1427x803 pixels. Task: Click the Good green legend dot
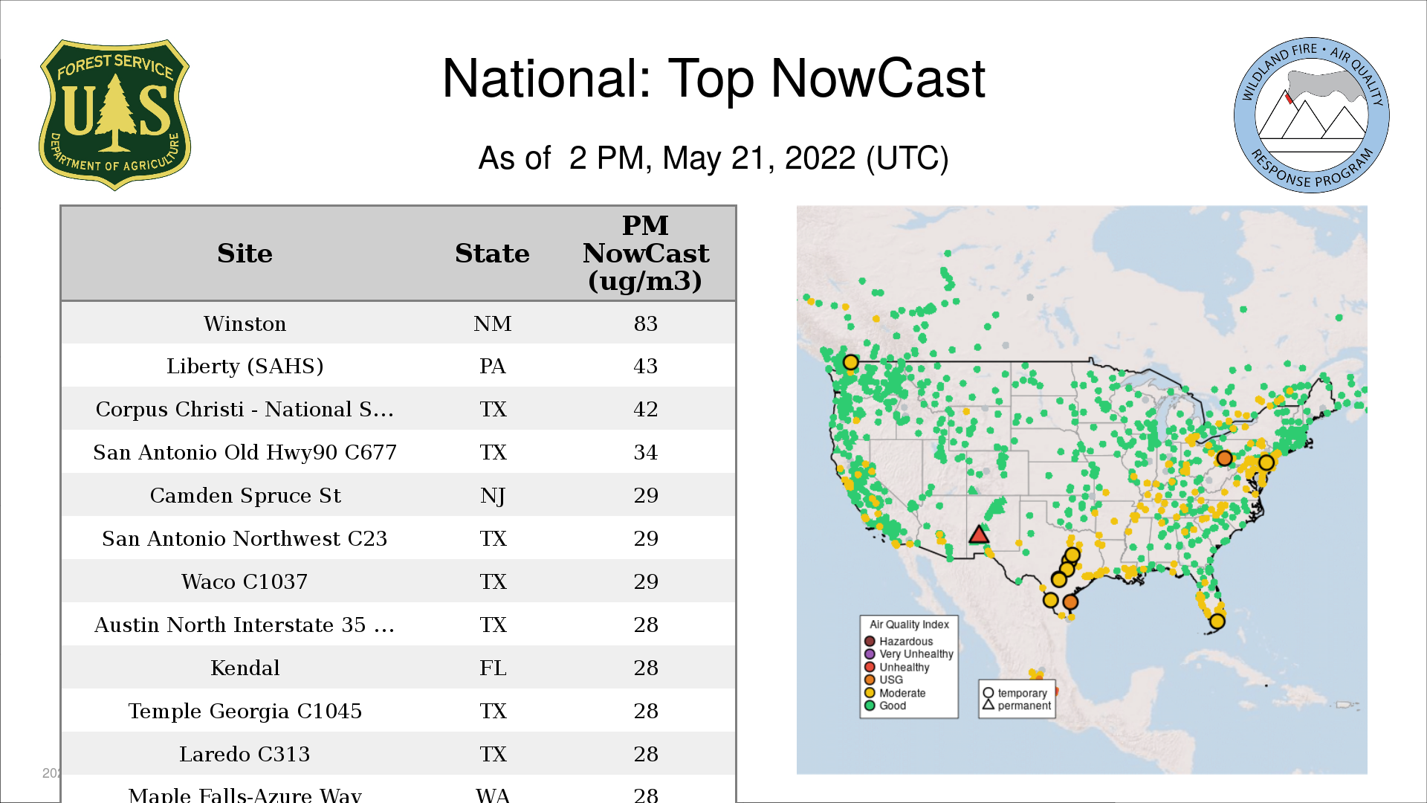[870, 706]
